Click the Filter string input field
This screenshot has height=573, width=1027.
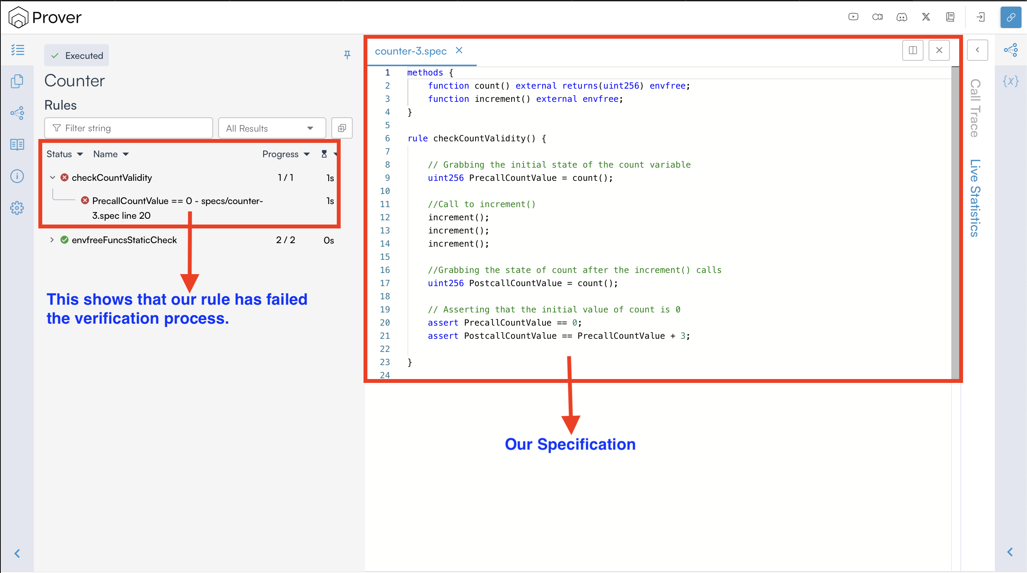(x=128, y=128)
